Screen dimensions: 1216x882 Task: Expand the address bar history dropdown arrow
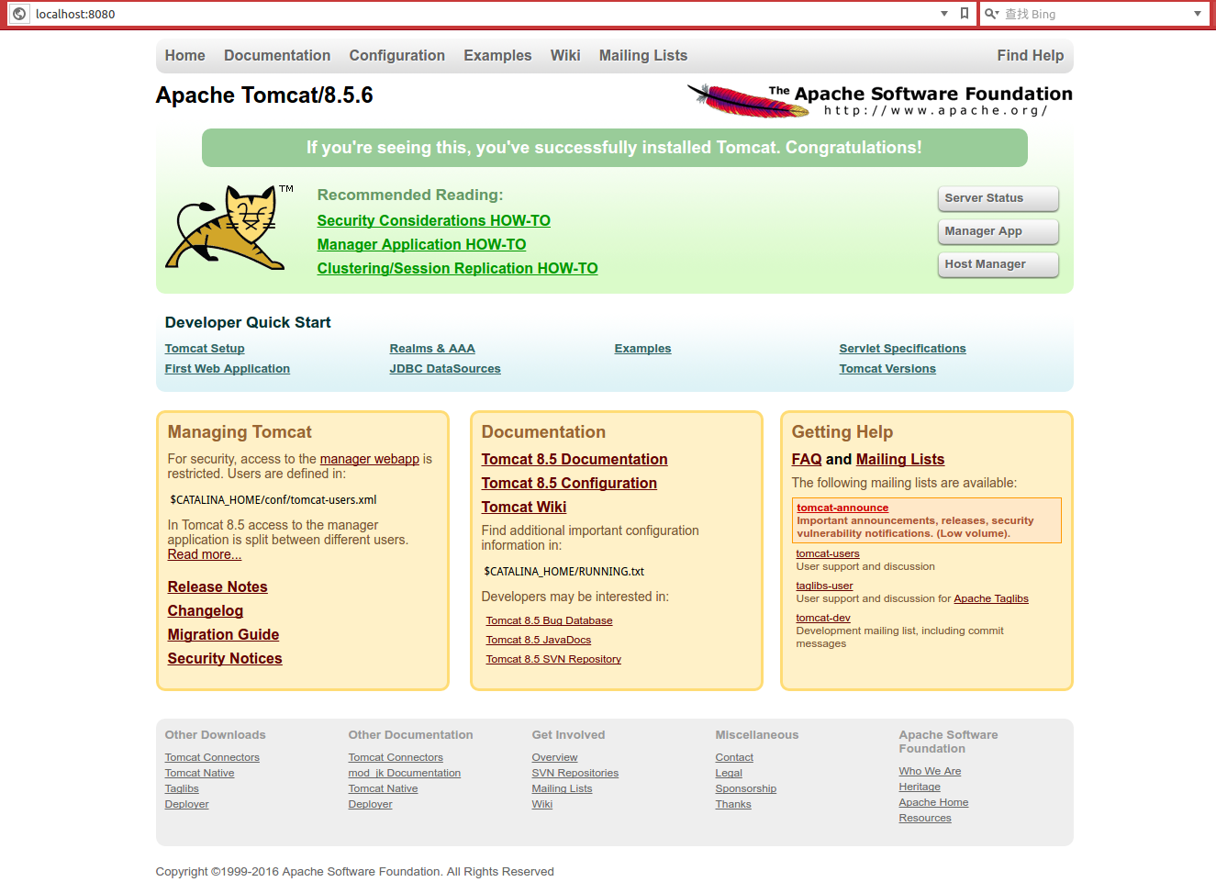pyautogui.click(x=944, y=14)
